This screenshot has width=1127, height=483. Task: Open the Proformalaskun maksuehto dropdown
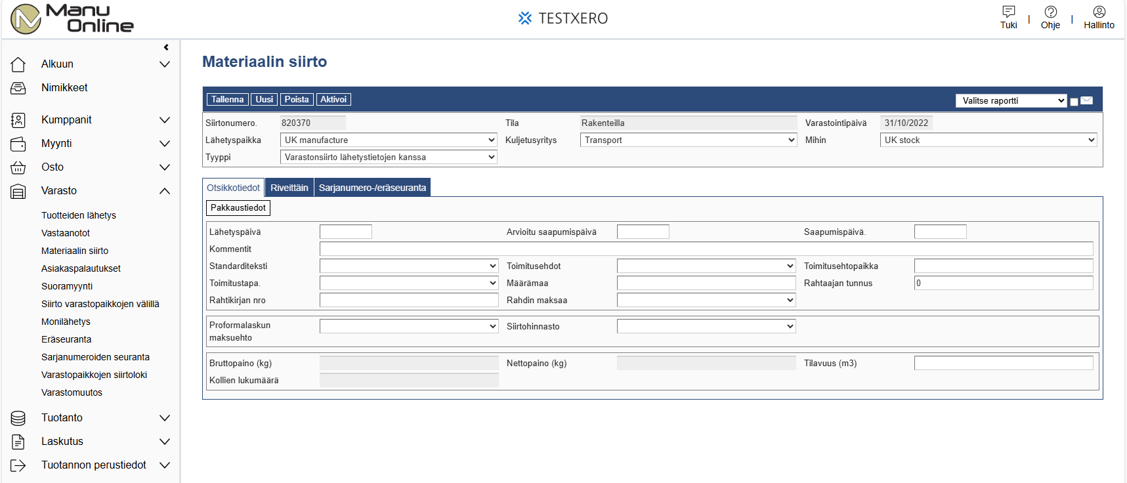pyautogui.click(x=409, y=326)
